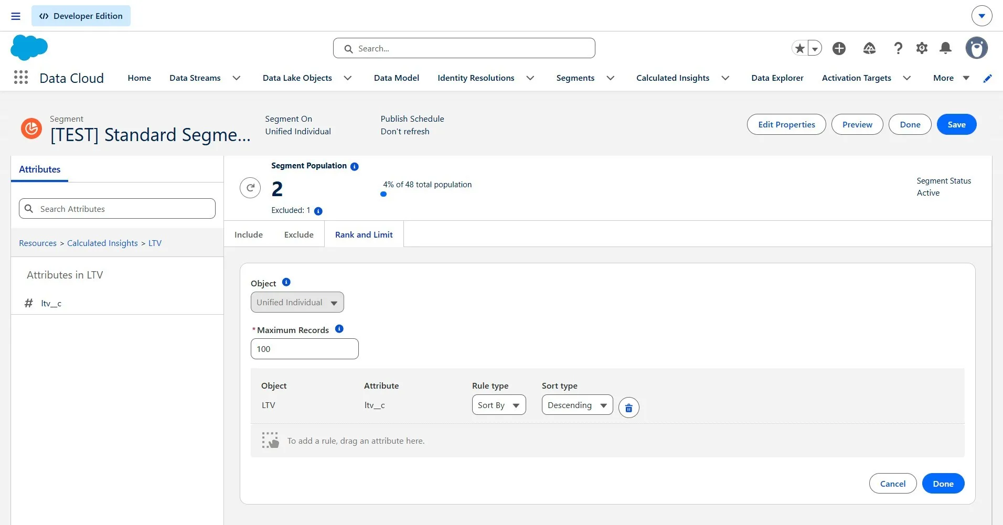Open the App Launcher dots grid
1003x525 pixels.
[x=21, y=78]
